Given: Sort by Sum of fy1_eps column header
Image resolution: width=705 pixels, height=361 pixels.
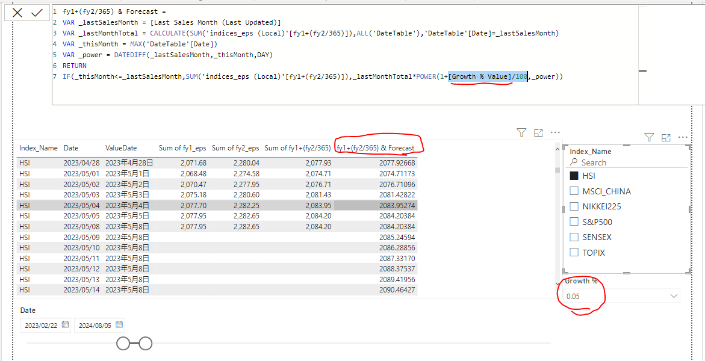Looking at the screenshot, I should pyautogui.click(x=182, y=147).
